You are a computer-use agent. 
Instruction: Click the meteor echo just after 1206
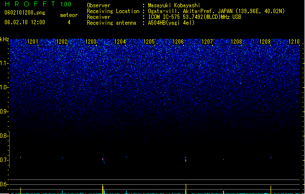[x=186, y=160]
